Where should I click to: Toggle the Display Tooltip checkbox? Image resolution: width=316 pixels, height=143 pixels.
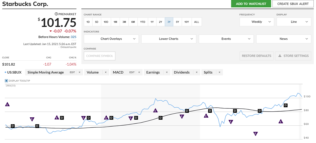(x=6, y=81)
